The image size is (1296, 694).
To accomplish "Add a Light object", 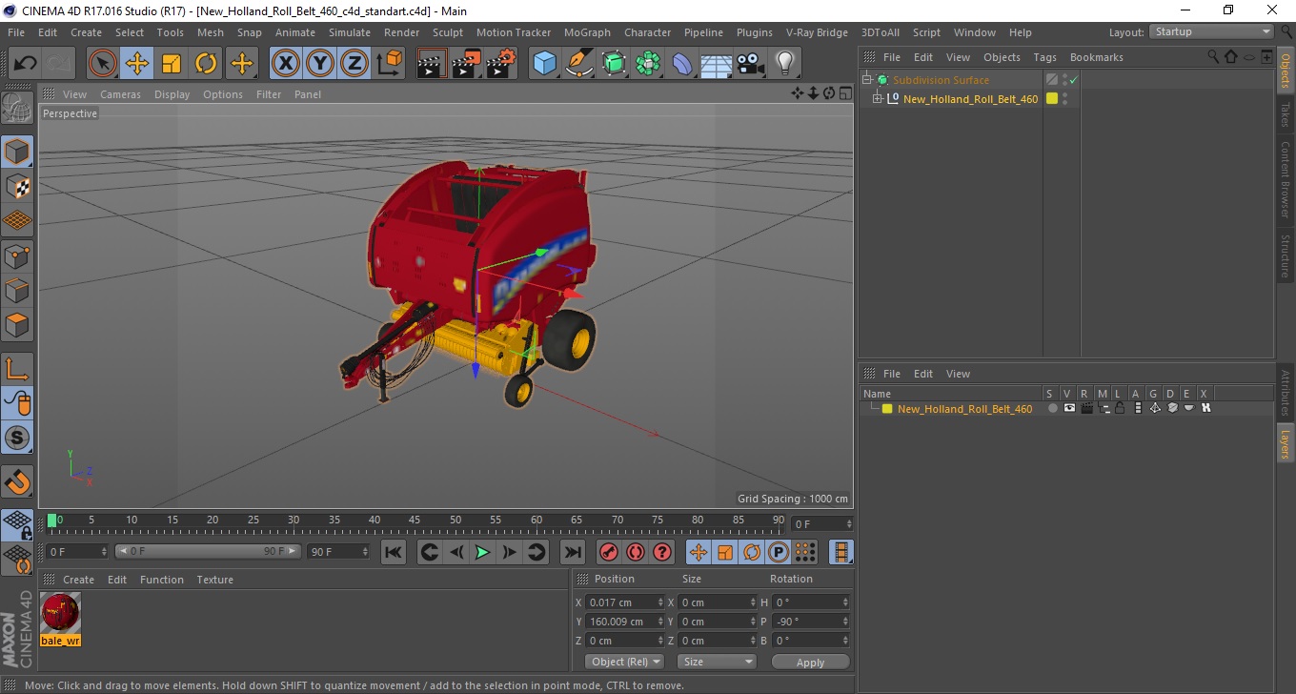I will [x=785, y=64].
